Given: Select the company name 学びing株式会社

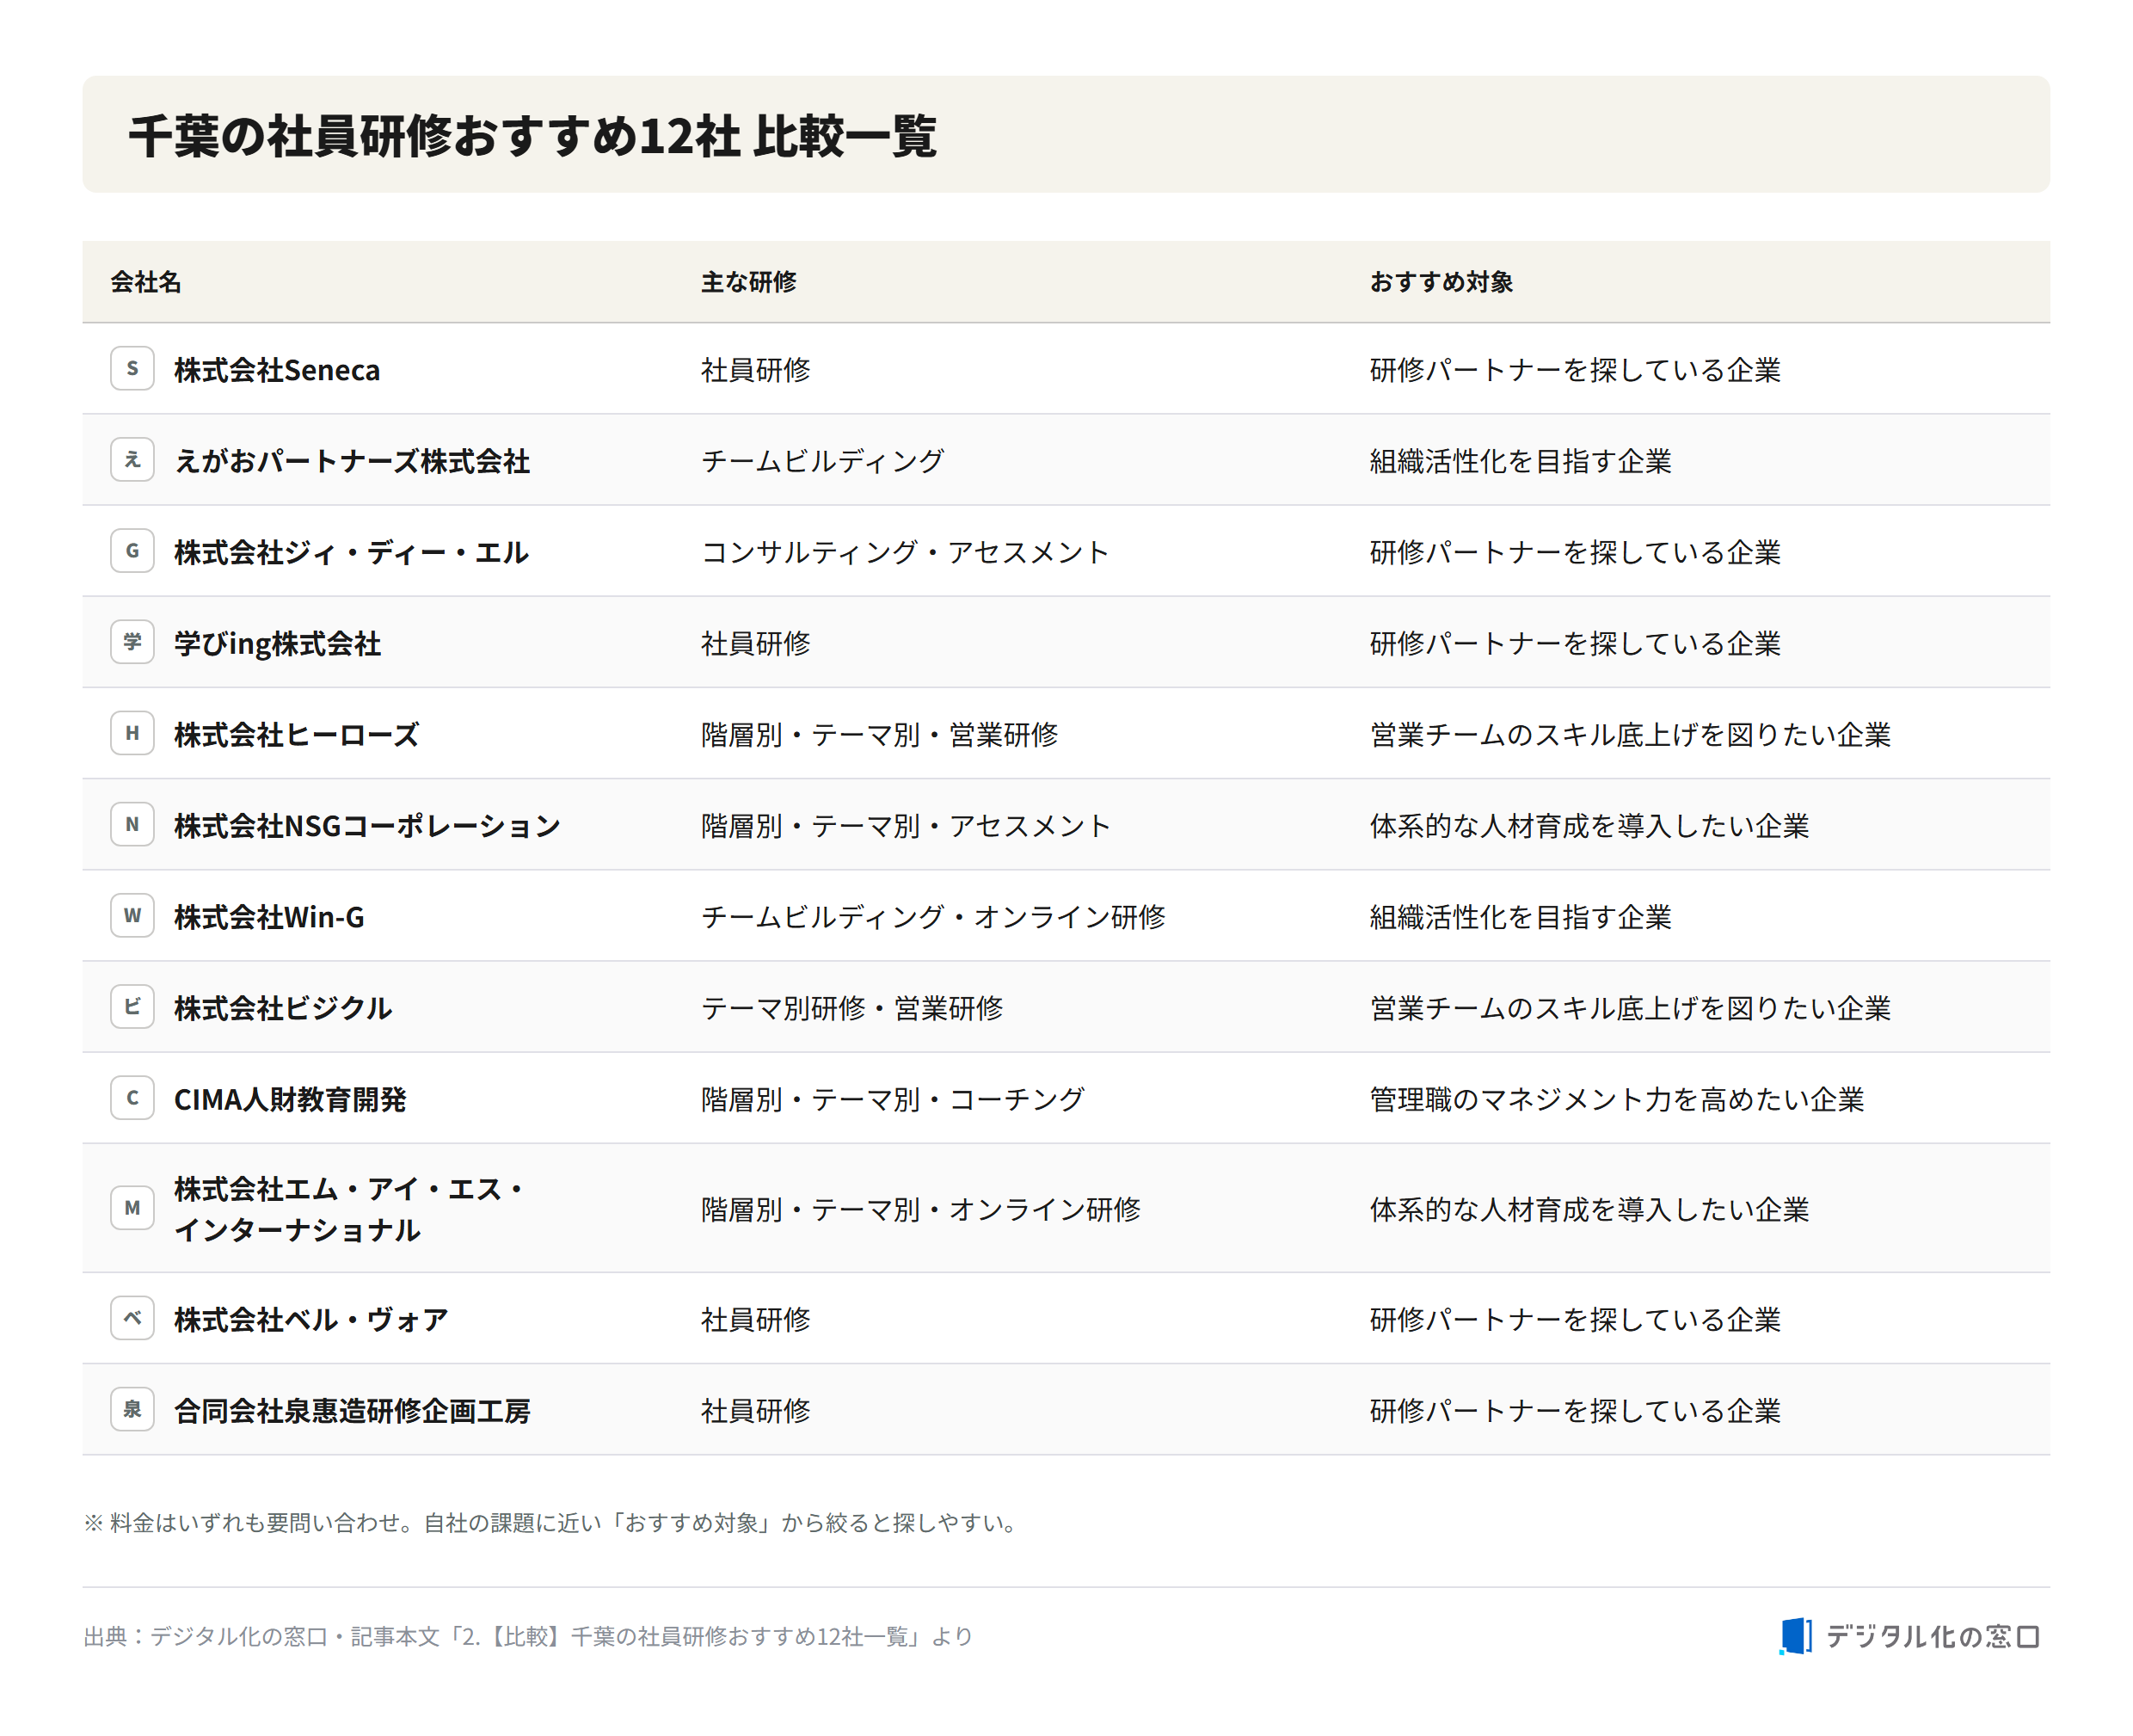Looking at the screenshot, I should point(278,644).
